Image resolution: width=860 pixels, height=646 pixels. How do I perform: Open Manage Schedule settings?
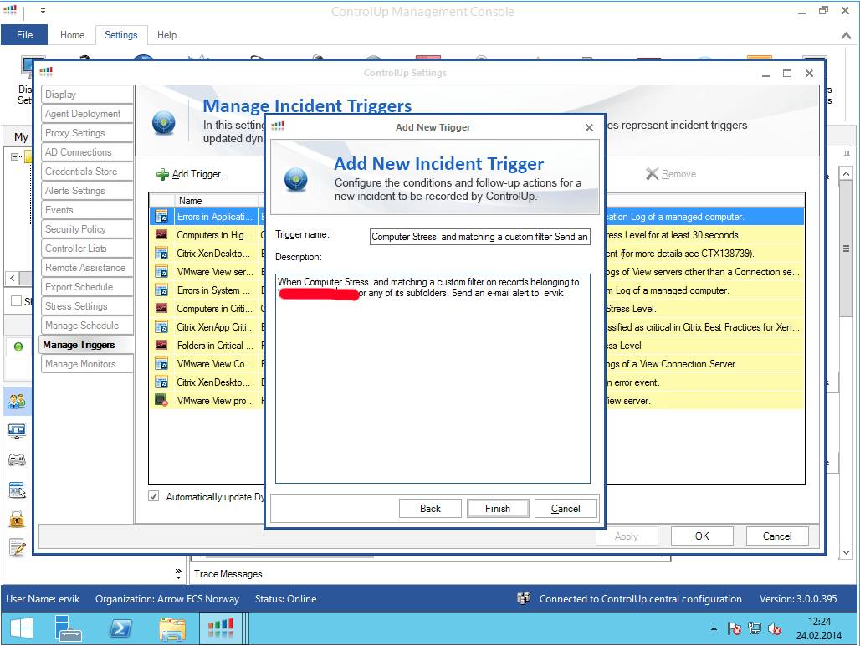tap(87, 325)
